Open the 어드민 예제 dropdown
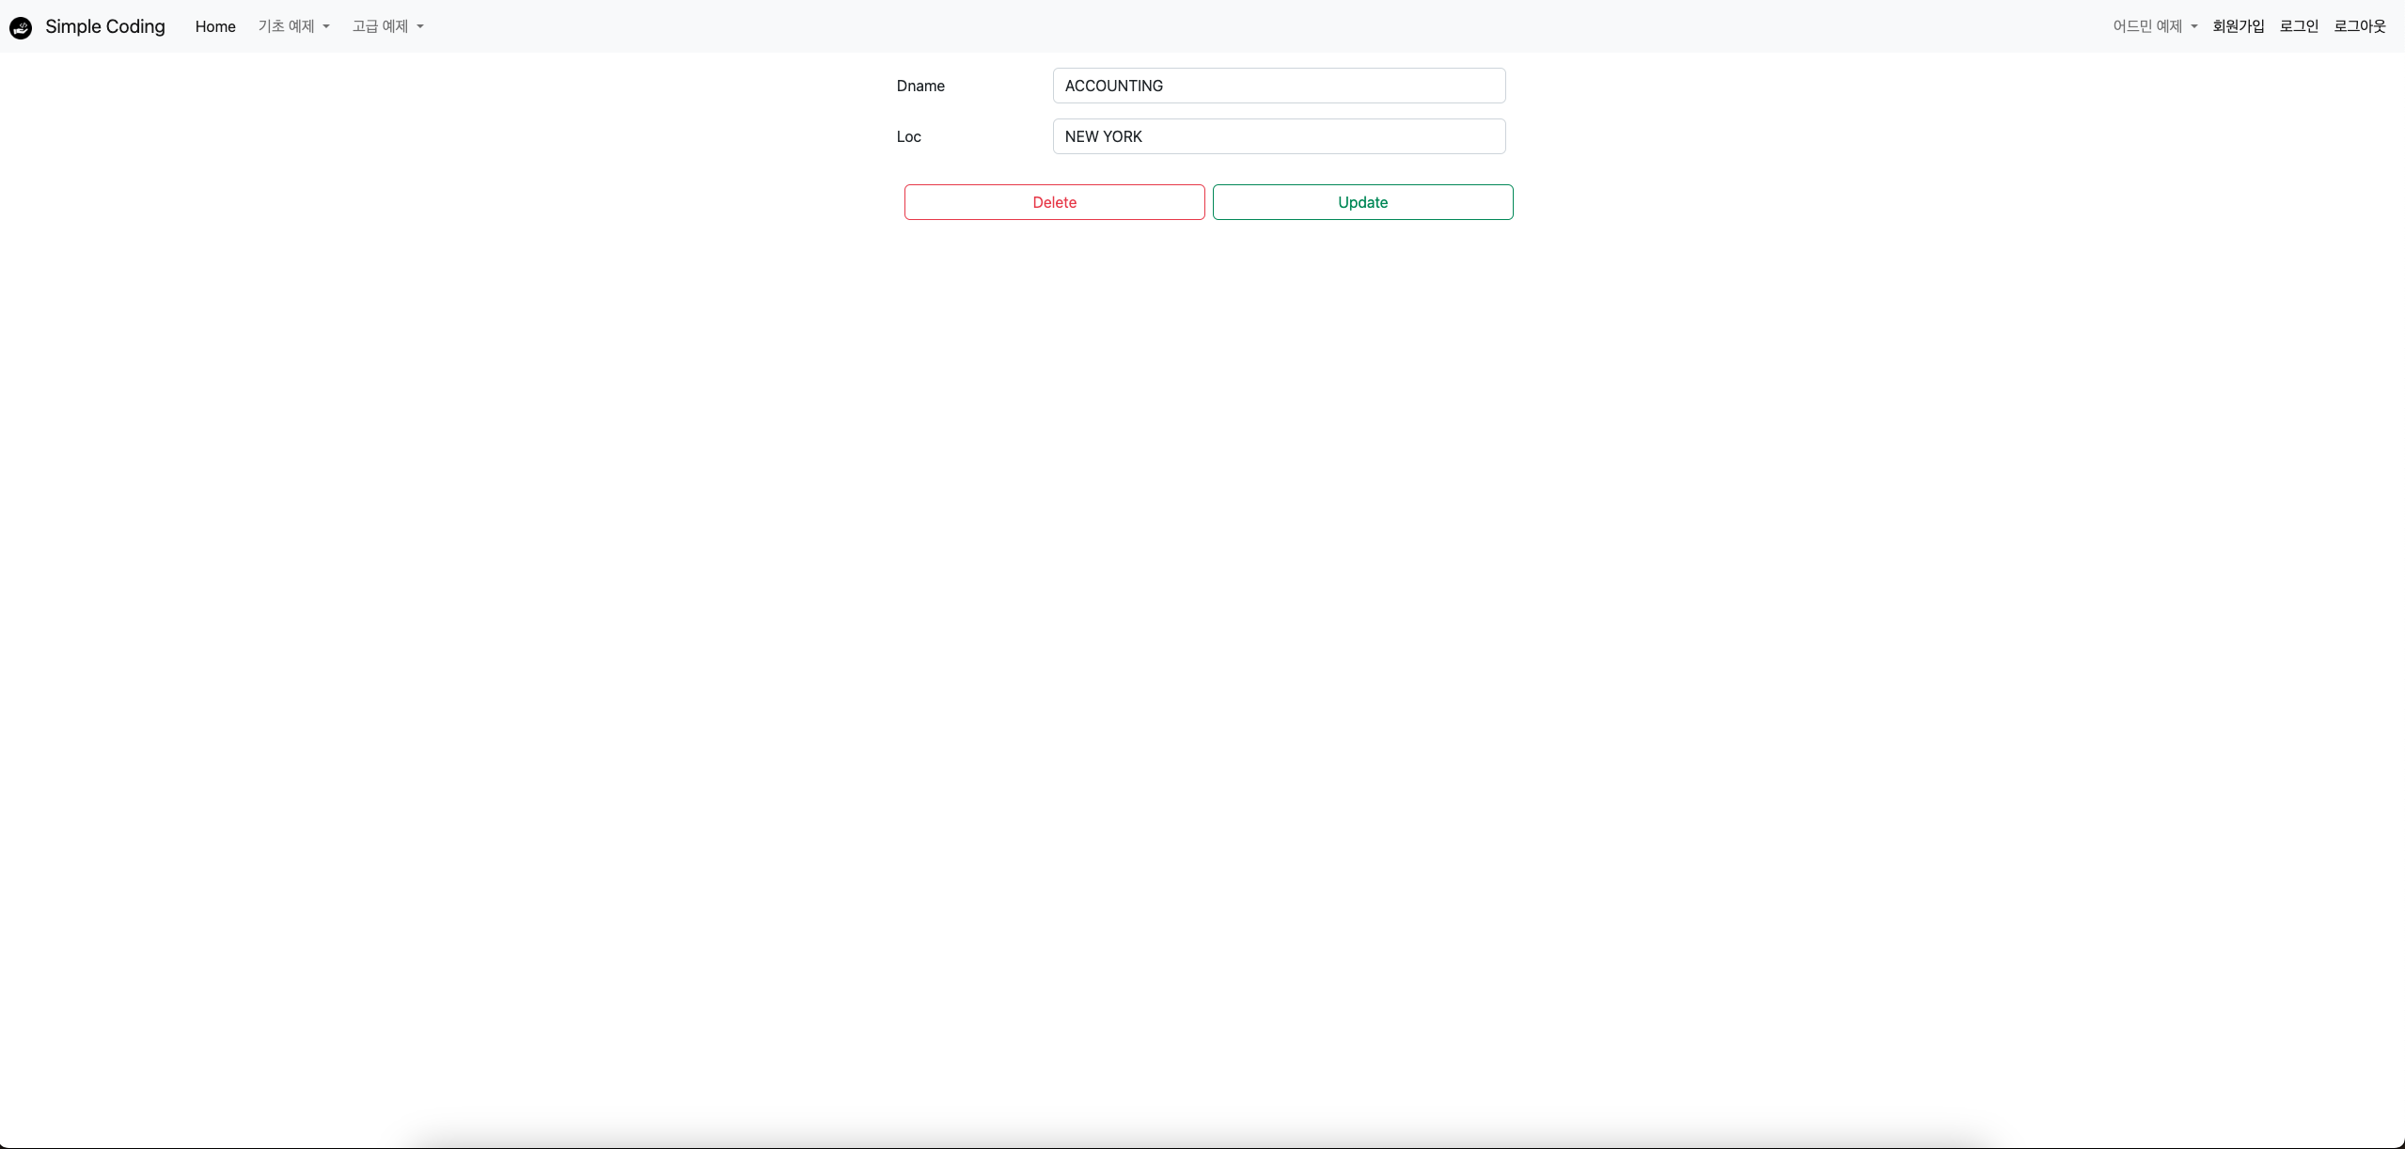2405x1149 pixels. [2146, 26]
